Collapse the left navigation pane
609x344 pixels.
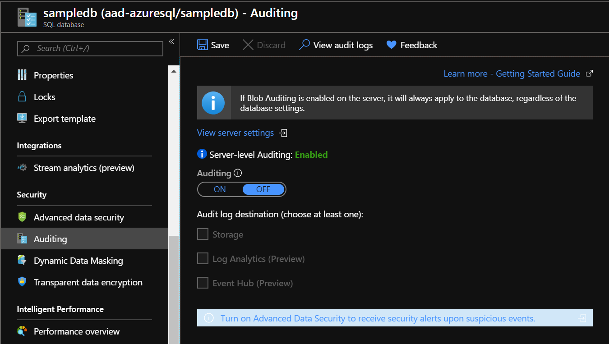[x=171, y=41]
